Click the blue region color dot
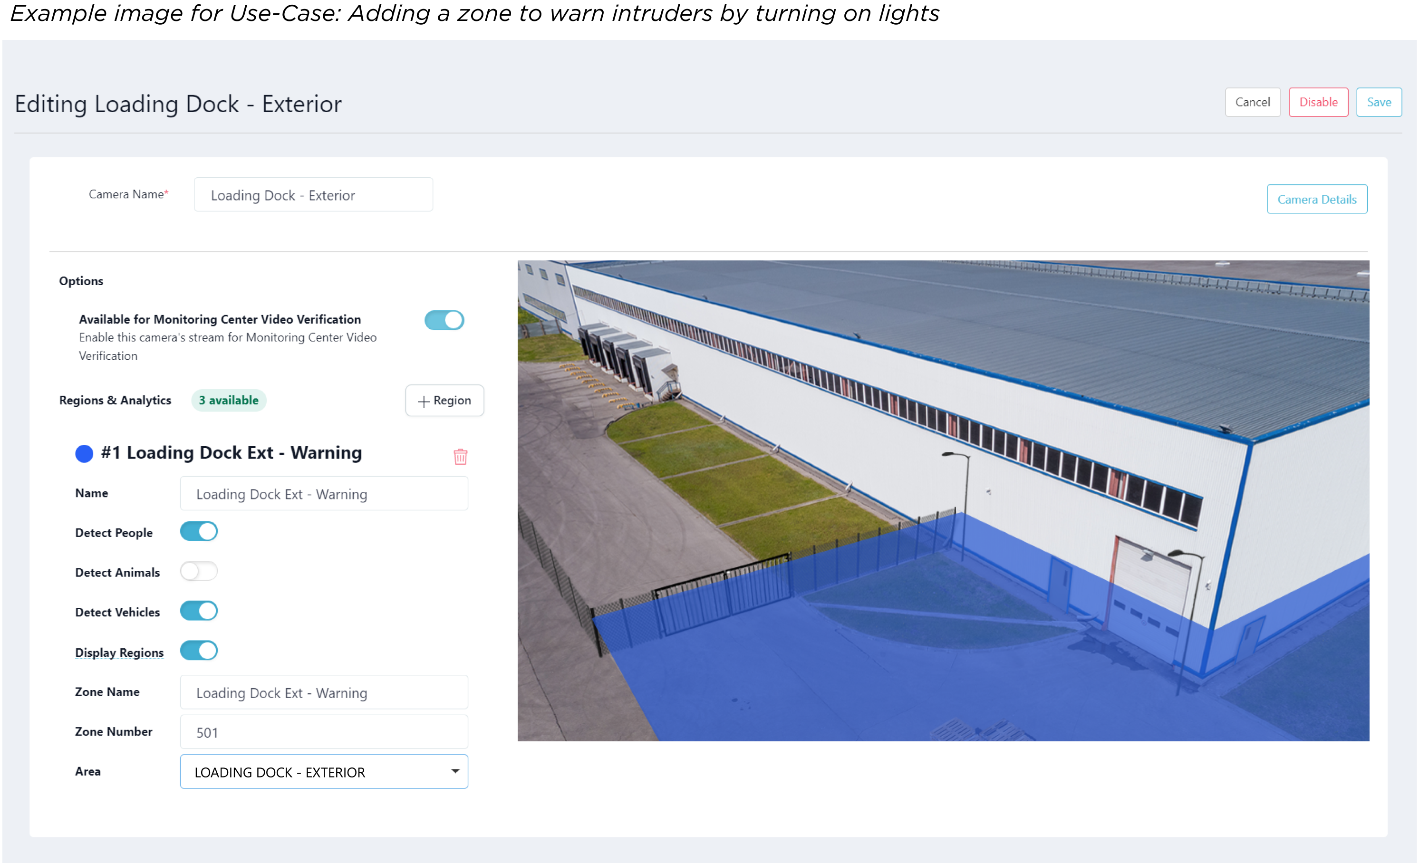Image resolution: width=1419 pixels, height=863 pixels. tap(84, 454)
